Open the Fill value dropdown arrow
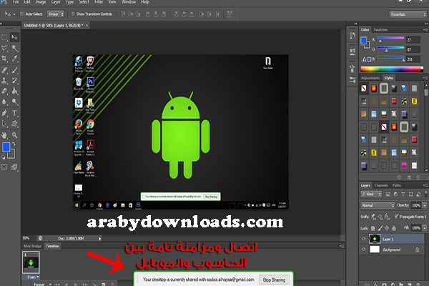The height and width of the screenshot is (286, 429). (x=425, y=227)
